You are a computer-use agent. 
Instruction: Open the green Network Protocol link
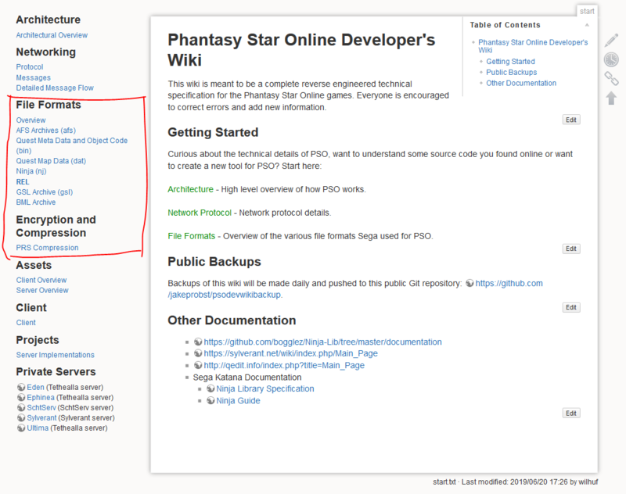point(200,213)
